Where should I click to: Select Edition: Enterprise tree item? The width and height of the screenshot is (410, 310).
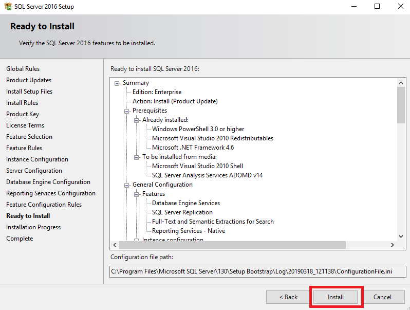click(x=157, y=92)
